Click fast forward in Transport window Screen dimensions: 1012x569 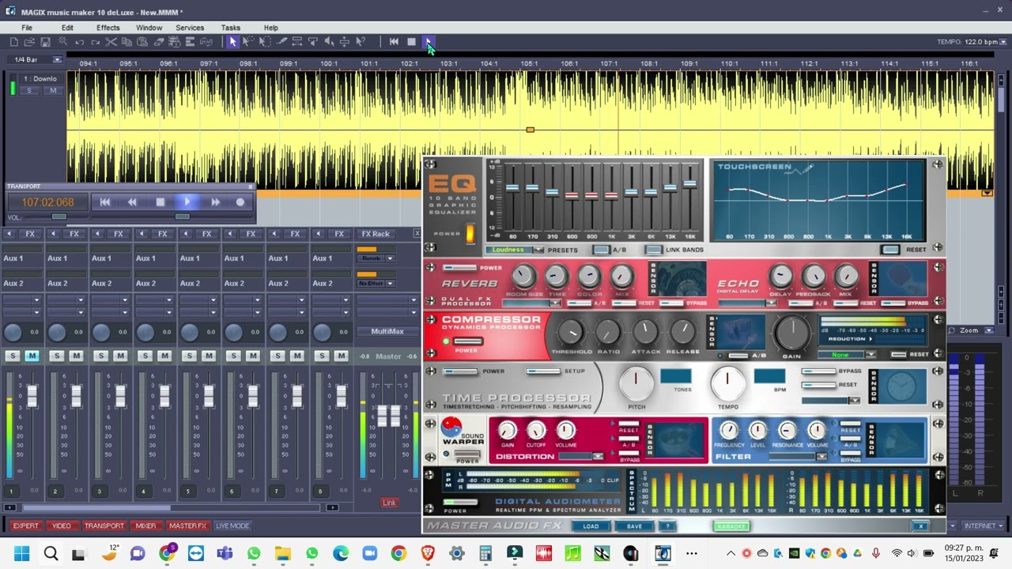pyautogui.click(x=215, y=202)
